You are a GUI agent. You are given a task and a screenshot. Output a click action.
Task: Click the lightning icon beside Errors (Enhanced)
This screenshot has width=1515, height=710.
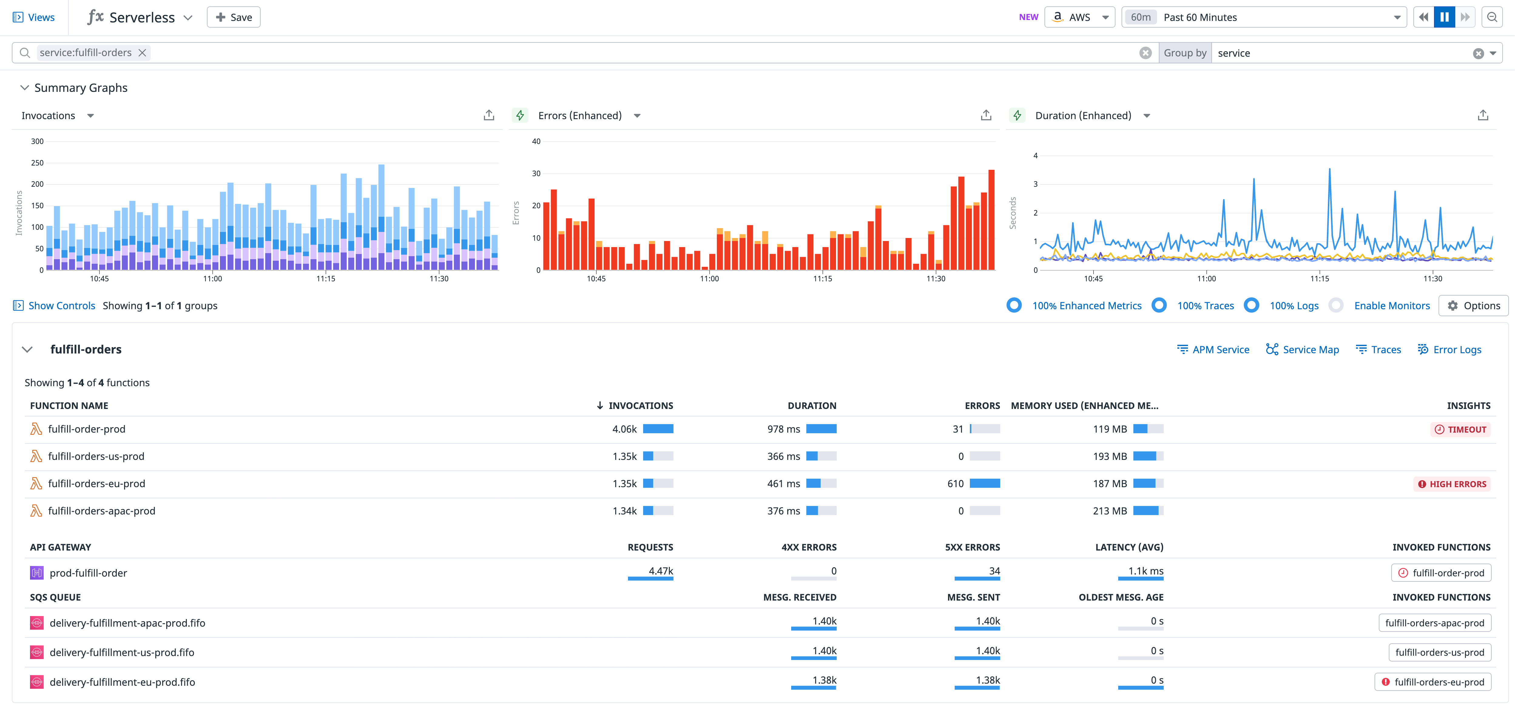click(521, 115)
